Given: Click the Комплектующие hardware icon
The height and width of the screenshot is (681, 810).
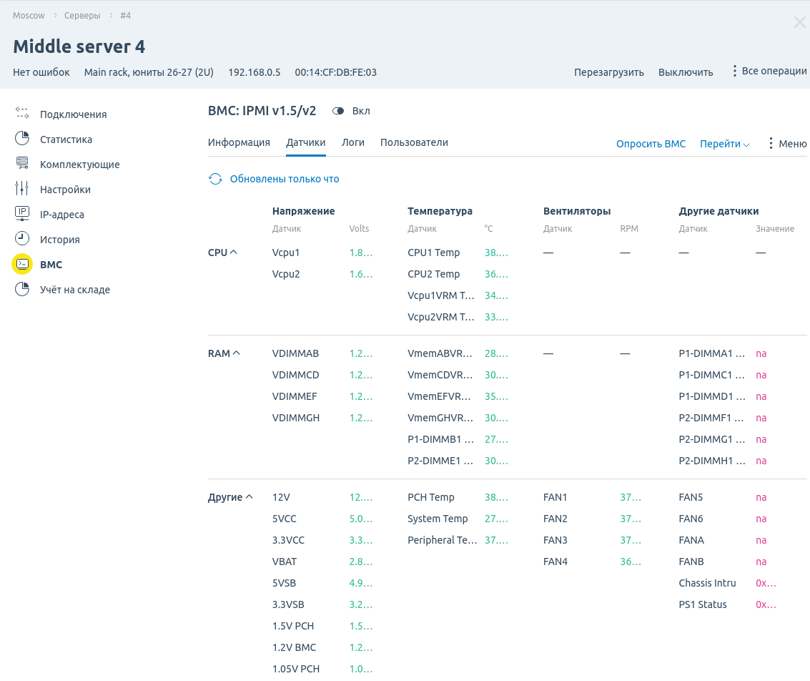Looking at the screenshot, I should (22, 164).
